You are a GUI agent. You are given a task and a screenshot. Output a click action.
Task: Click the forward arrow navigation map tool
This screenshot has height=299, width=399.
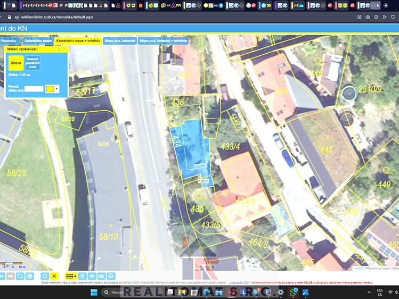[x=10, y=276]
